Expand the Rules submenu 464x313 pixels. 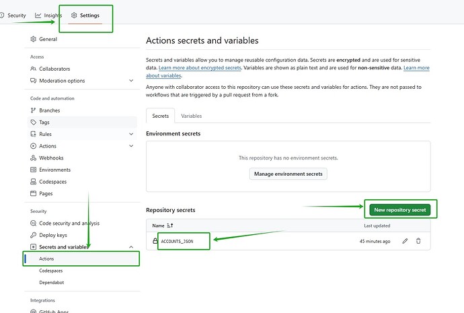[x=131, y=134]
